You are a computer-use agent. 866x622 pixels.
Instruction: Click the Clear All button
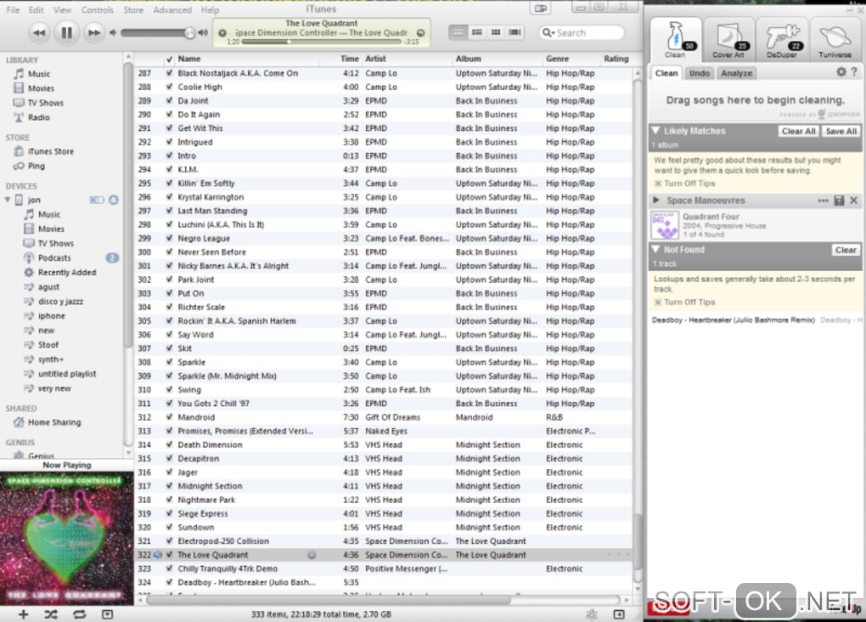(798, 131)
